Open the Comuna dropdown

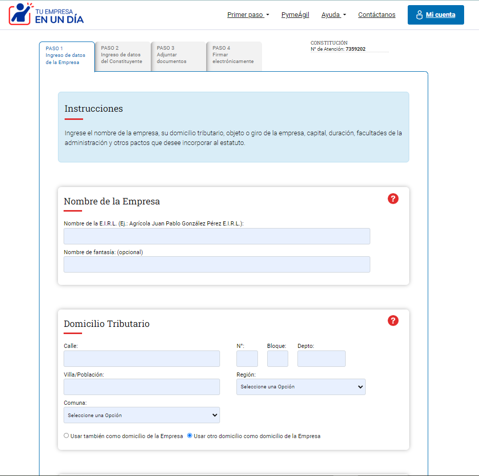pyautogui.click(x=142, y=415)
